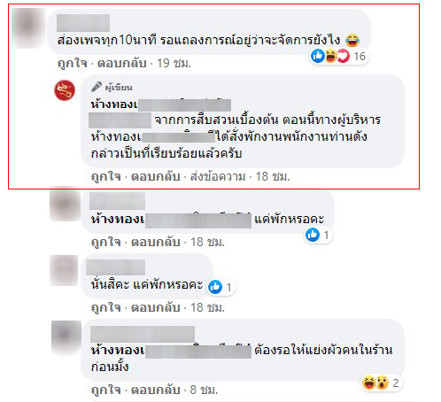This screenshot has height=402, width=441.
Task: Click the blurred avatar of top commenter
Action: 28,27
